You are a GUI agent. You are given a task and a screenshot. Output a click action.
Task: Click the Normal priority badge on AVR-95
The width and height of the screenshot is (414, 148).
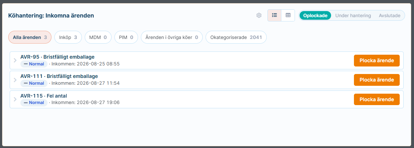[x=34, y=64]
